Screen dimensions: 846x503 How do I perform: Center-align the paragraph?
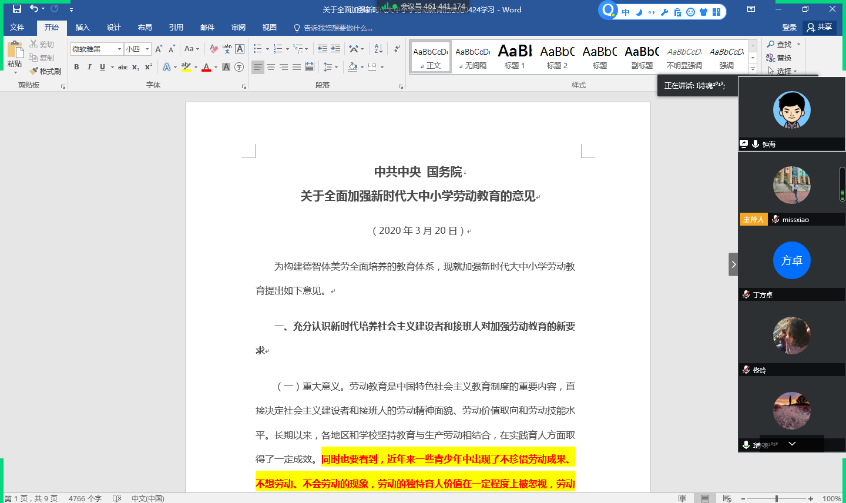(271, 67)
